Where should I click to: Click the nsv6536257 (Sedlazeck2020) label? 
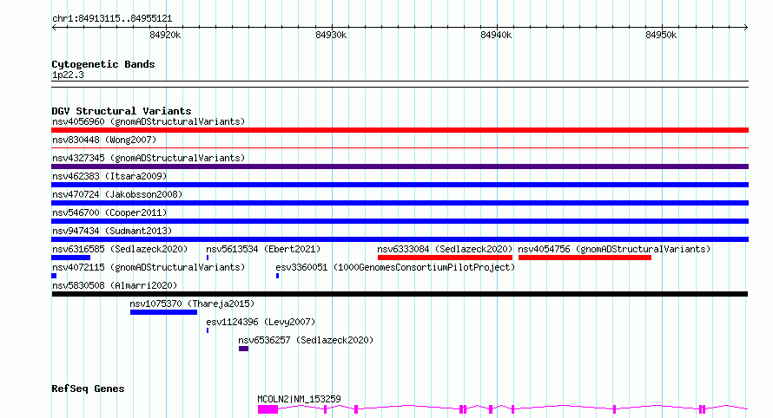[306, 340]
